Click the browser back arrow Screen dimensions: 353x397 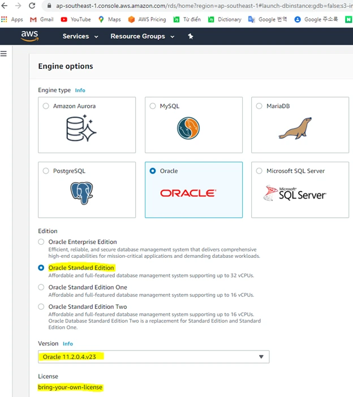pos(5,5)
